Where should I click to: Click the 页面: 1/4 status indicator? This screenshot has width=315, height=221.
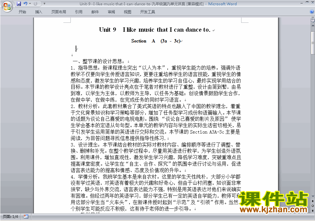[x=10, y=217]
